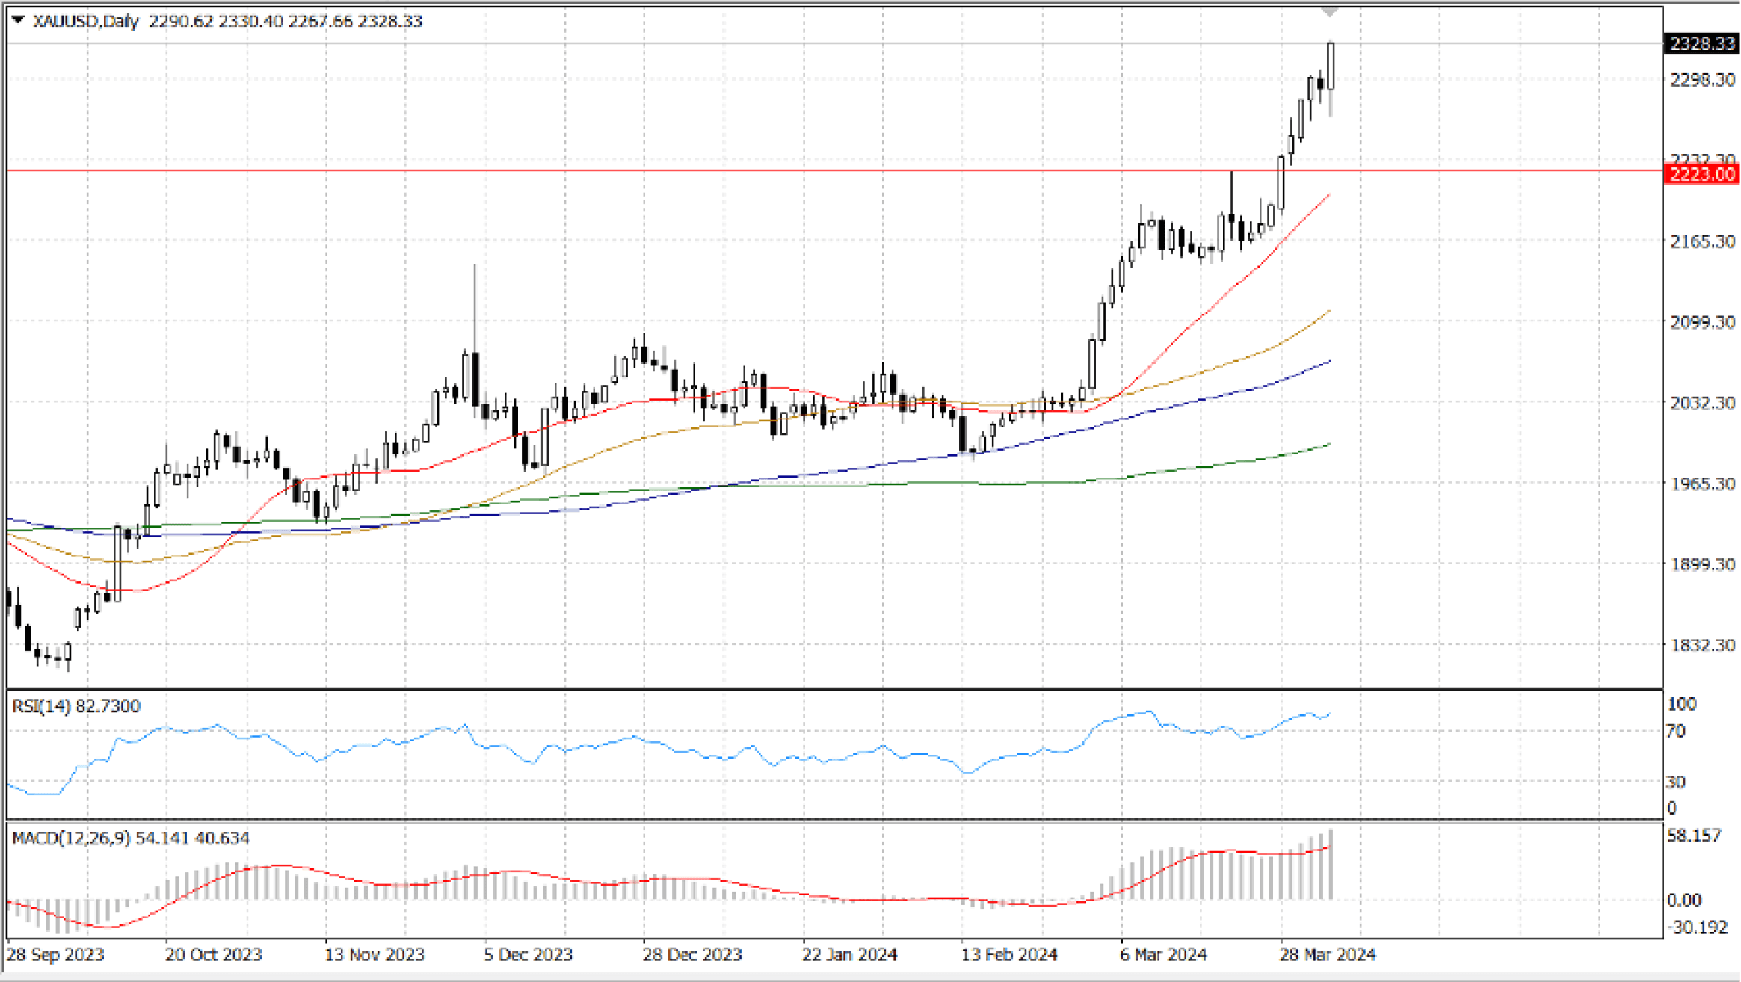Screen dimensions: 1741x982
Task: Click the red 2223.00 price level label
Action: (1701, 174)
